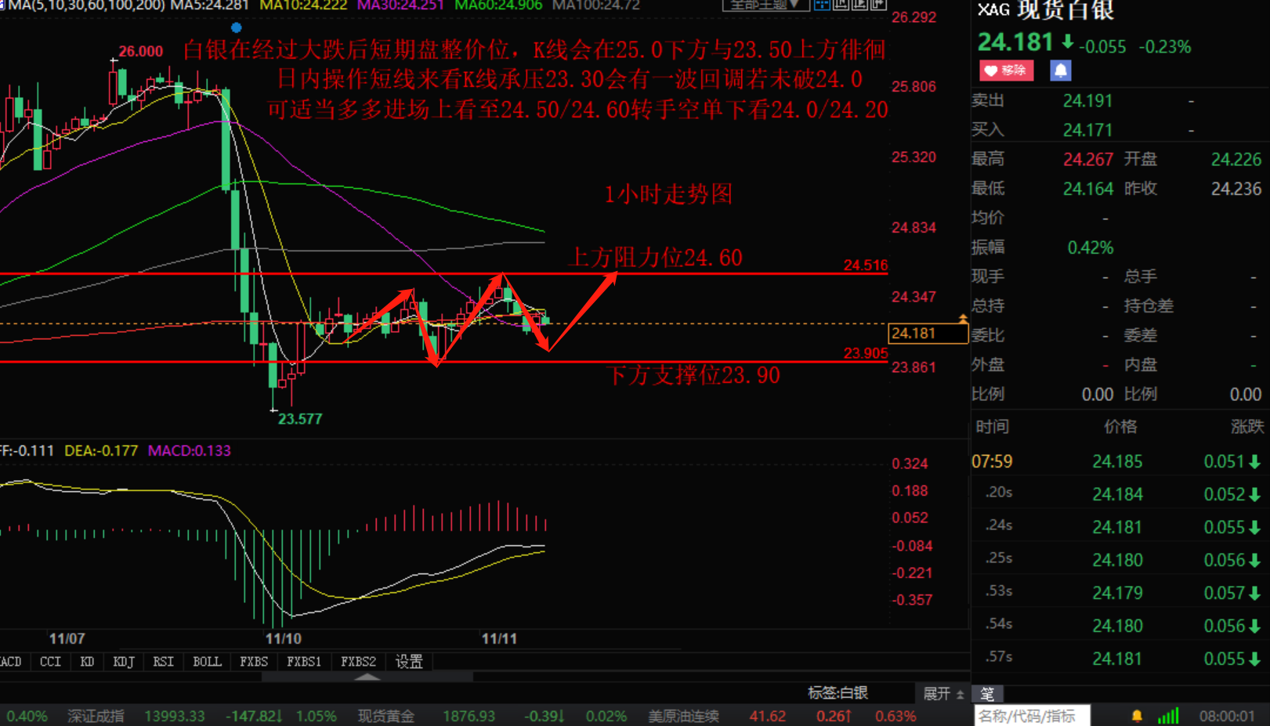Select the FXBS1 indicator tab
Screen dimensions: 1270x726
(x=304, y=662)
